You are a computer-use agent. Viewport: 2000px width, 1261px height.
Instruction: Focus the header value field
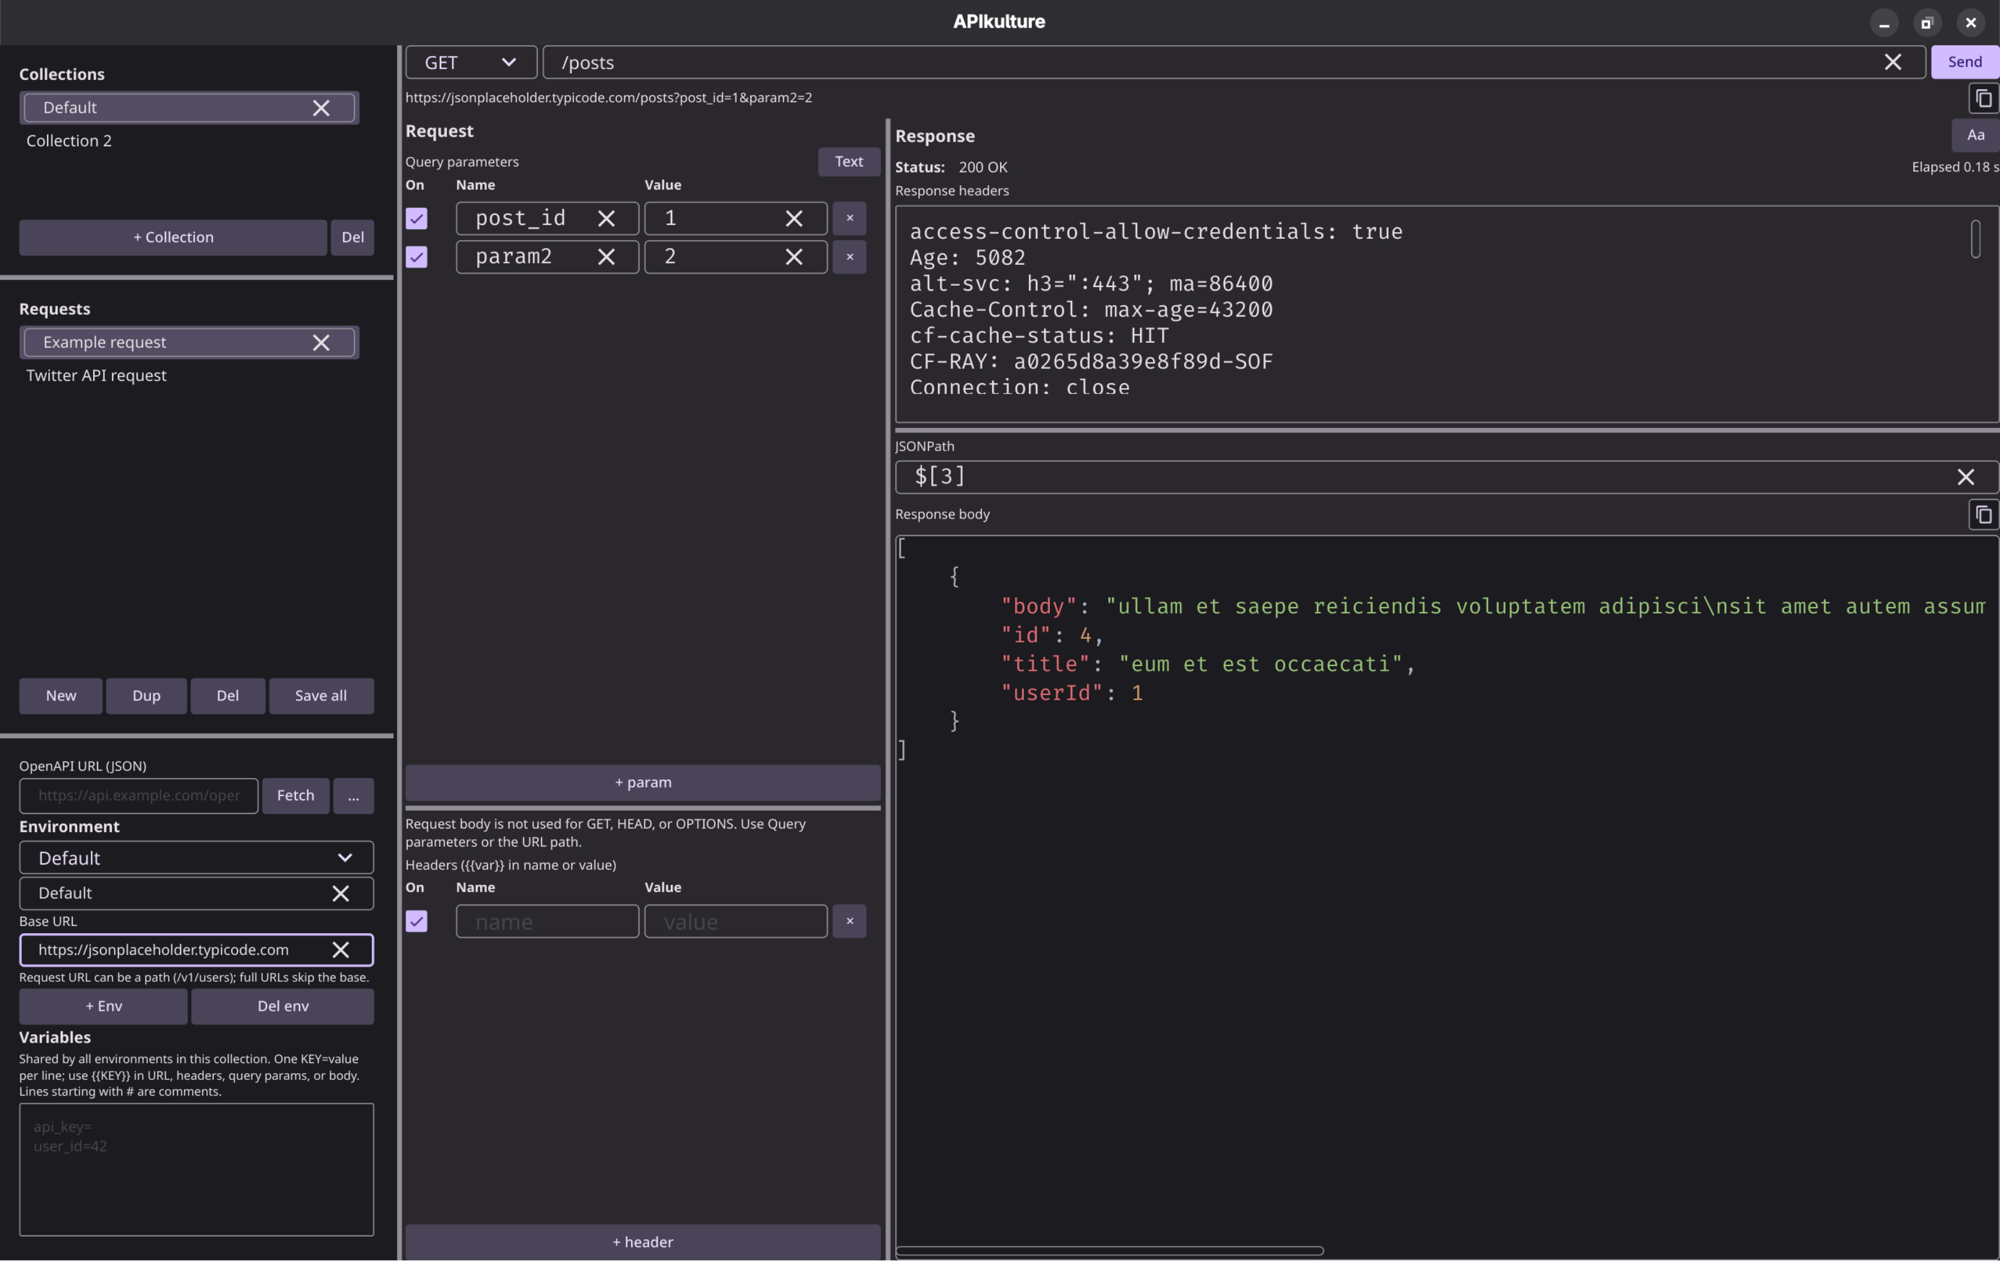pyautogui.click(x=736, y=921)
